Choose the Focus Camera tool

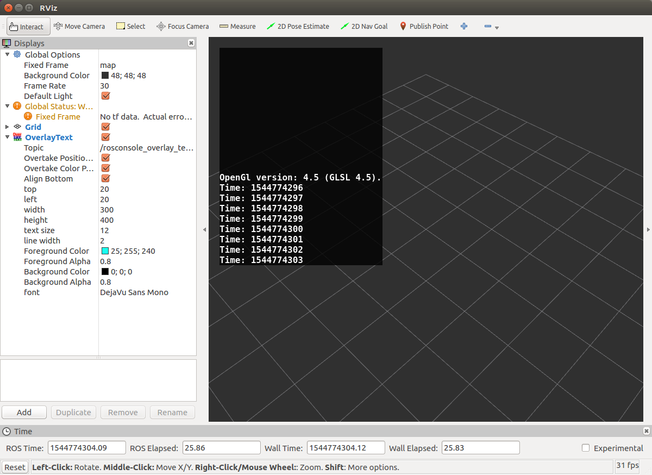pyautogui.click(x=183, y=26)
